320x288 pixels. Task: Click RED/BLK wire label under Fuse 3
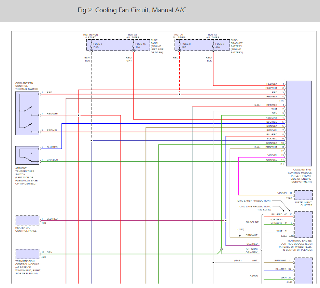[x=209, y=59]
